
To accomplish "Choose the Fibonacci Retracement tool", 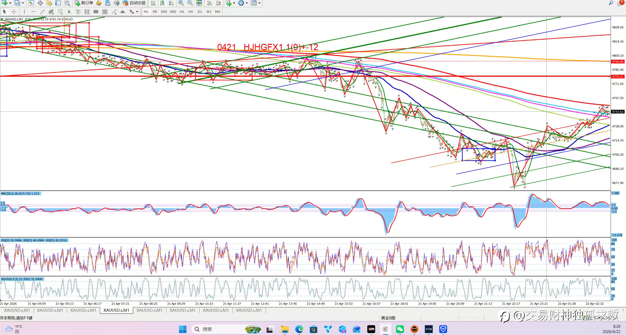I will [x=60, y=12].
